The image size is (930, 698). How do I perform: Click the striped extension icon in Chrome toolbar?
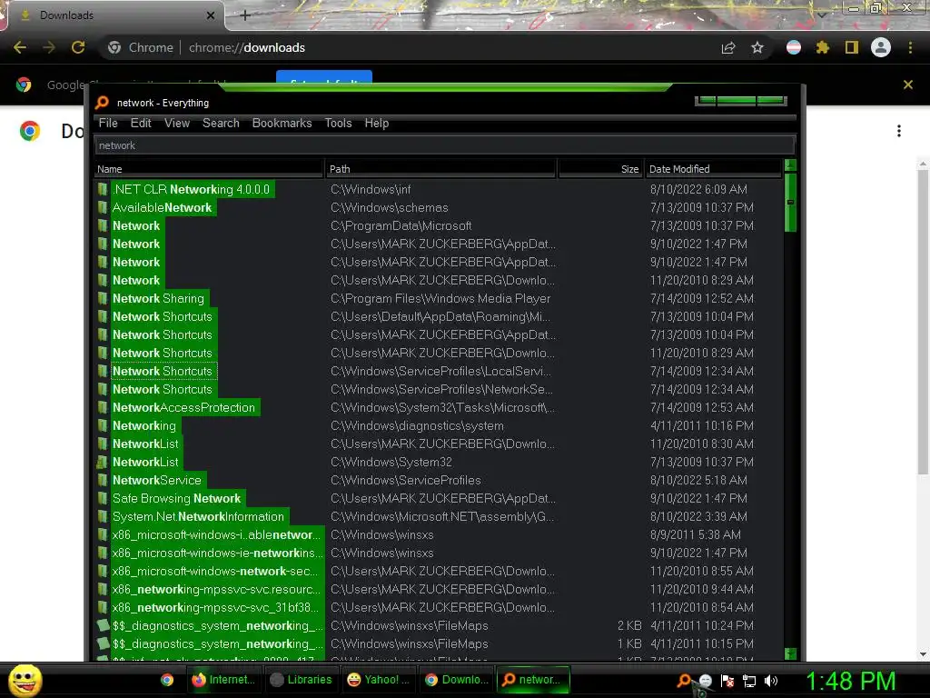click(794, 47)
